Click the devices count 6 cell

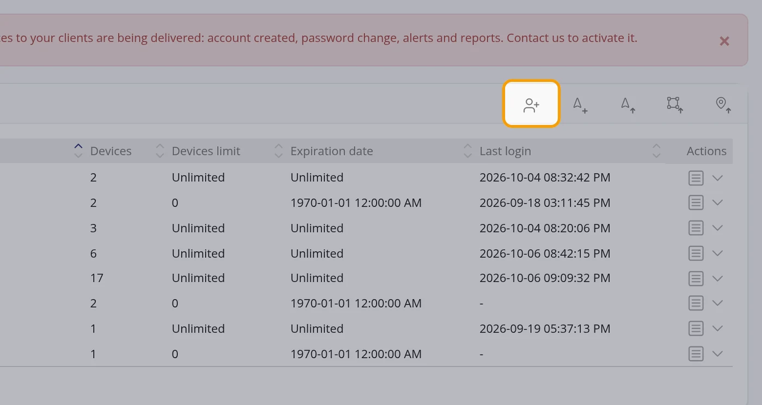(94, 253)
